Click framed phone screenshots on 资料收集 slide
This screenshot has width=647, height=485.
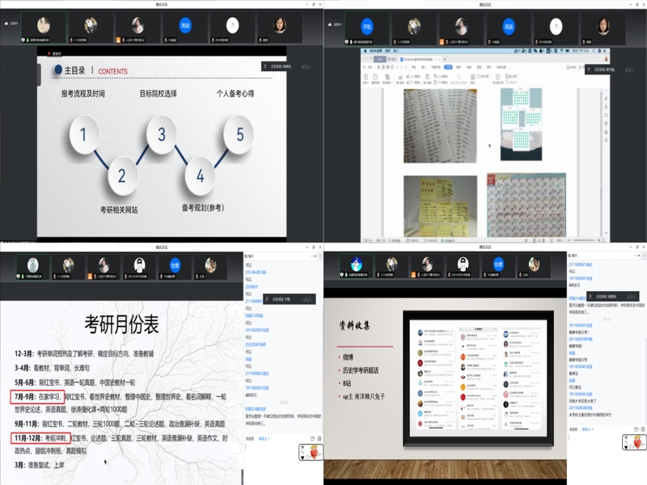(478, 378)
